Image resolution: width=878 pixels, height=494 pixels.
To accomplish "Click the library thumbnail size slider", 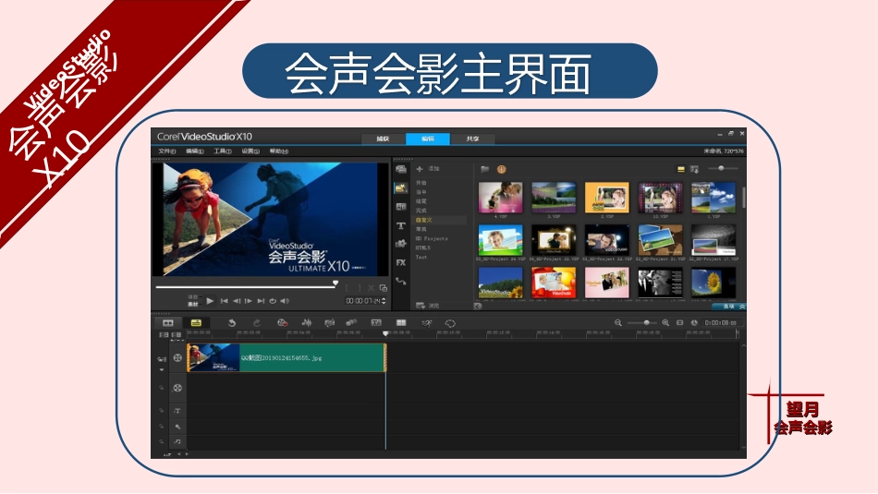I will tap(723, 168).
